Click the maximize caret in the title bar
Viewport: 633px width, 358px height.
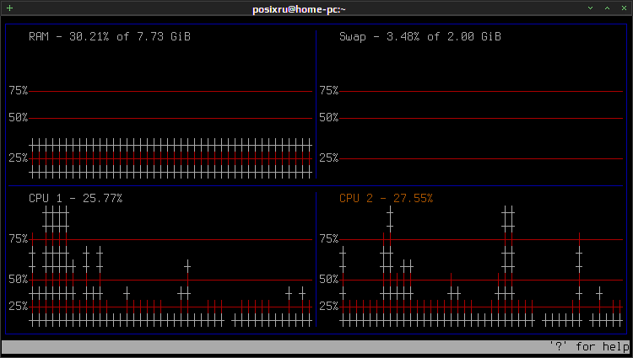tap(607, 8)
